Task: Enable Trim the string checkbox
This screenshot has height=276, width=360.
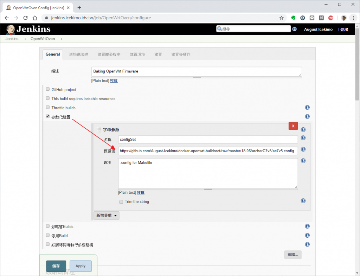Action: tap(121, 202)
